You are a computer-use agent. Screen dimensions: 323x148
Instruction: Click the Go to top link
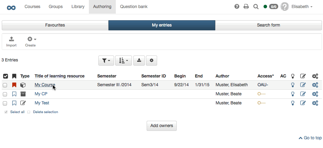pos(310,138)
